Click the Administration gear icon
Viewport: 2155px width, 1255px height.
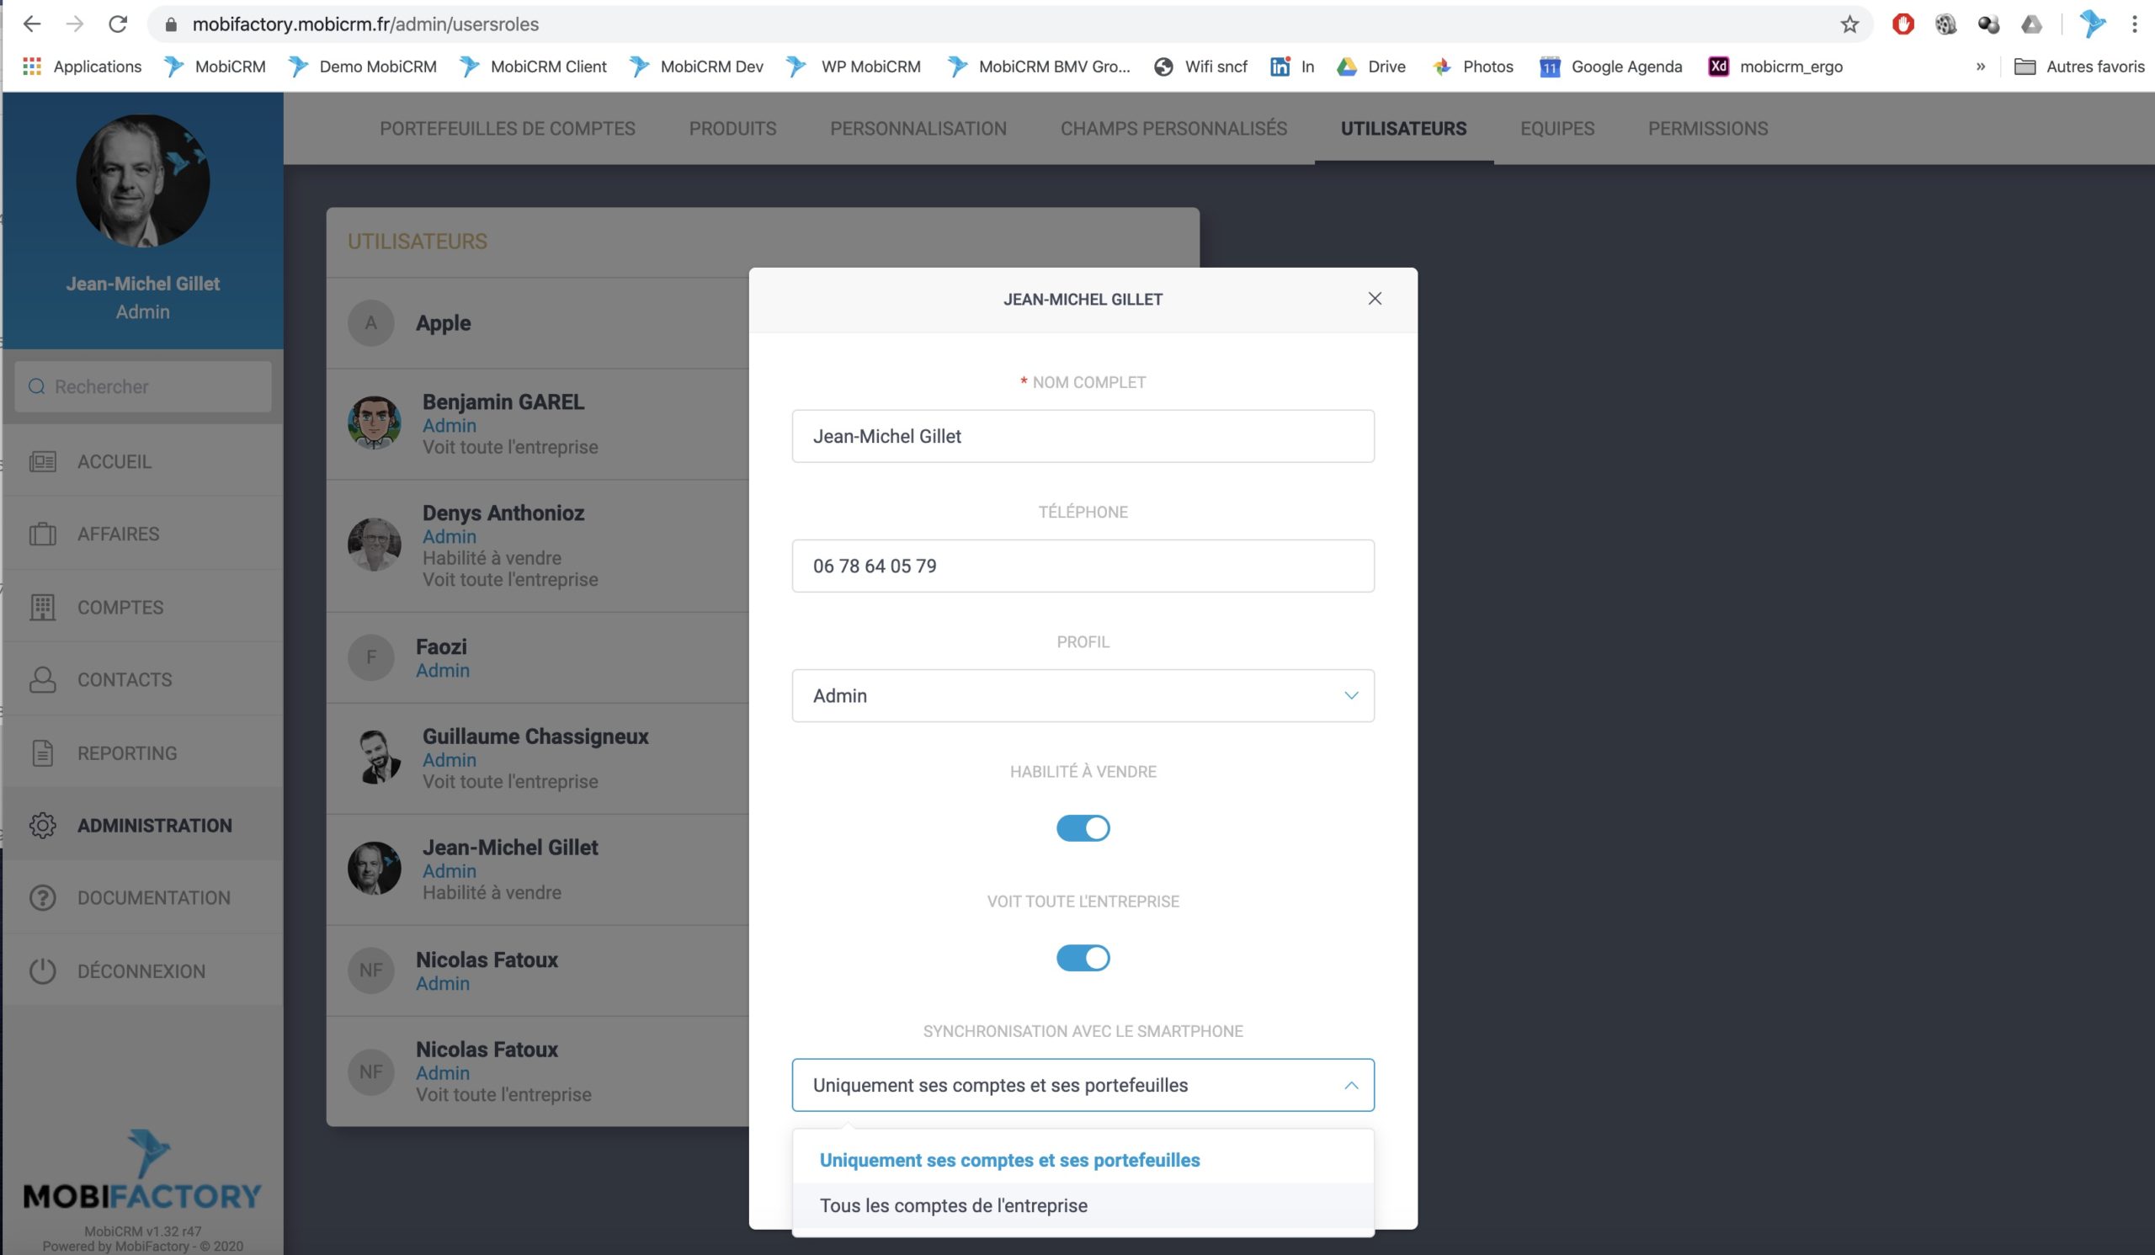coord(42,825)
